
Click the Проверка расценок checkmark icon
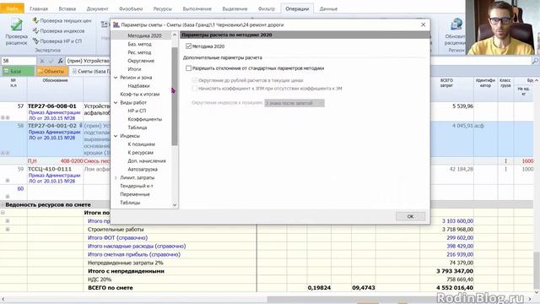tap(16, 24)
